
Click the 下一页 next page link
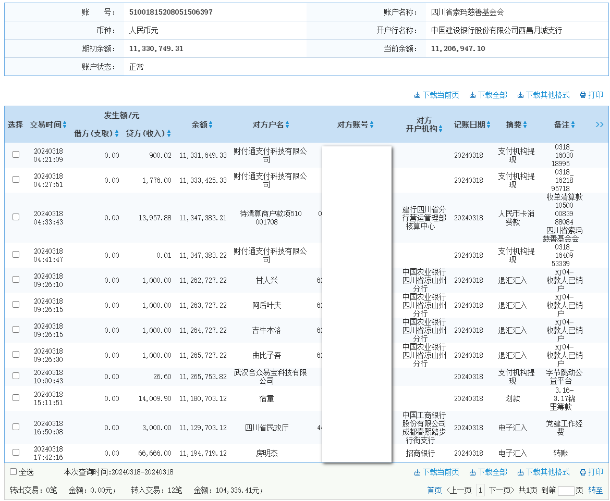coord(502,491)
